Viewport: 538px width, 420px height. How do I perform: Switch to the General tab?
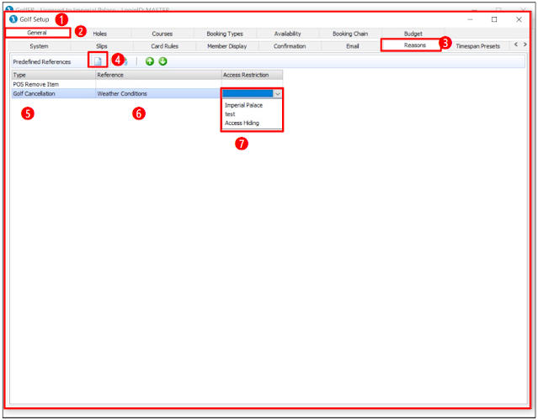(37, 33)
